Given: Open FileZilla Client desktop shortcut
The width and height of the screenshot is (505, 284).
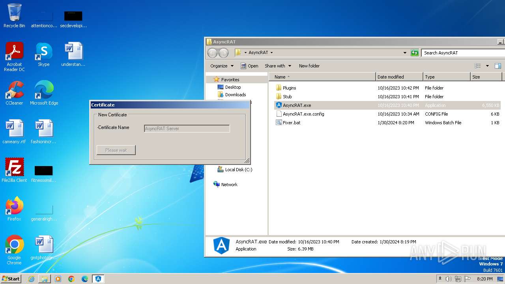Looking at the screenshot, I should [14, 170].
